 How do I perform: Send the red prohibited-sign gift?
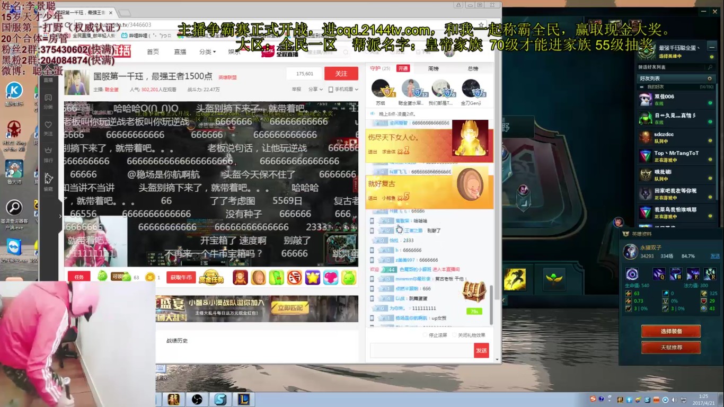(294, 277)
